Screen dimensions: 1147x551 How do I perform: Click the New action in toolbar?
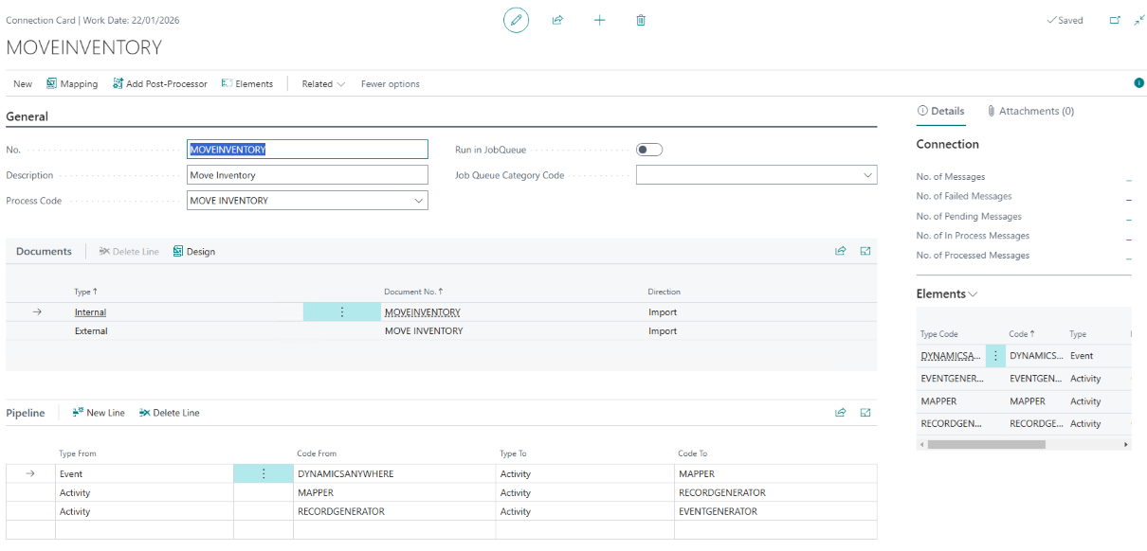point(23,83)
